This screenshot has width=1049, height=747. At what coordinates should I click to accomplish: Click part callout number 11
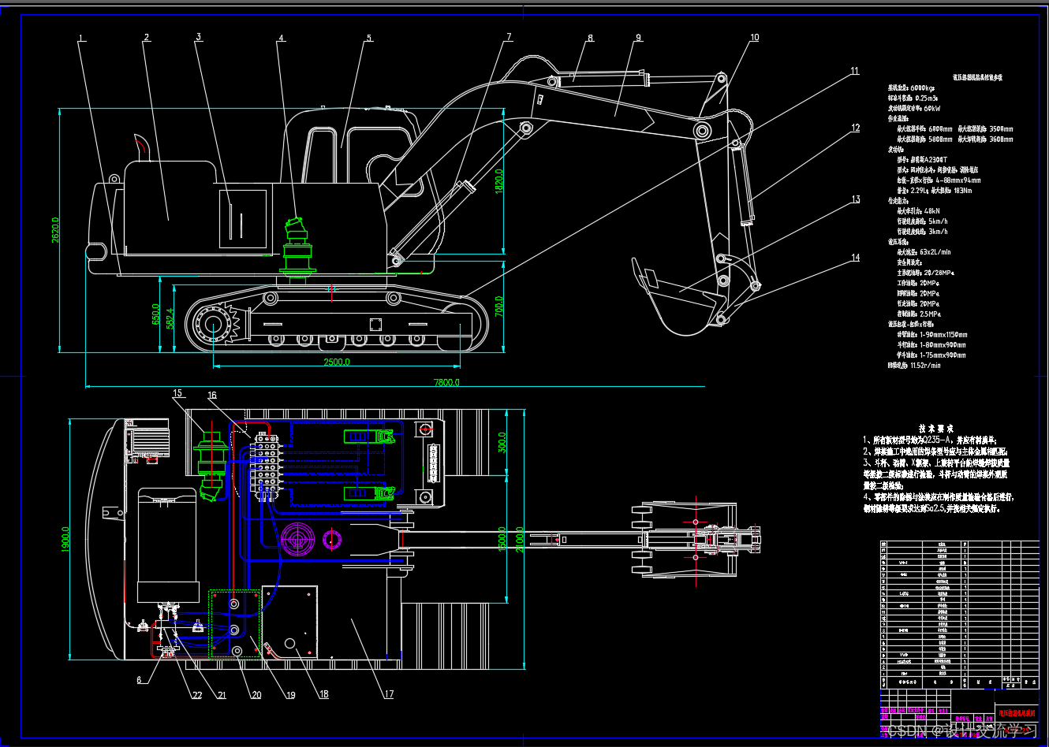click(x=855, y=71)
